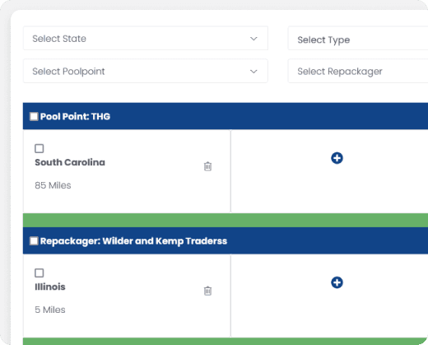Tick the Pool Point: THG header checkbox
Image resolution: width=428 pixels, height=345 pixels.
pos(34,116)
